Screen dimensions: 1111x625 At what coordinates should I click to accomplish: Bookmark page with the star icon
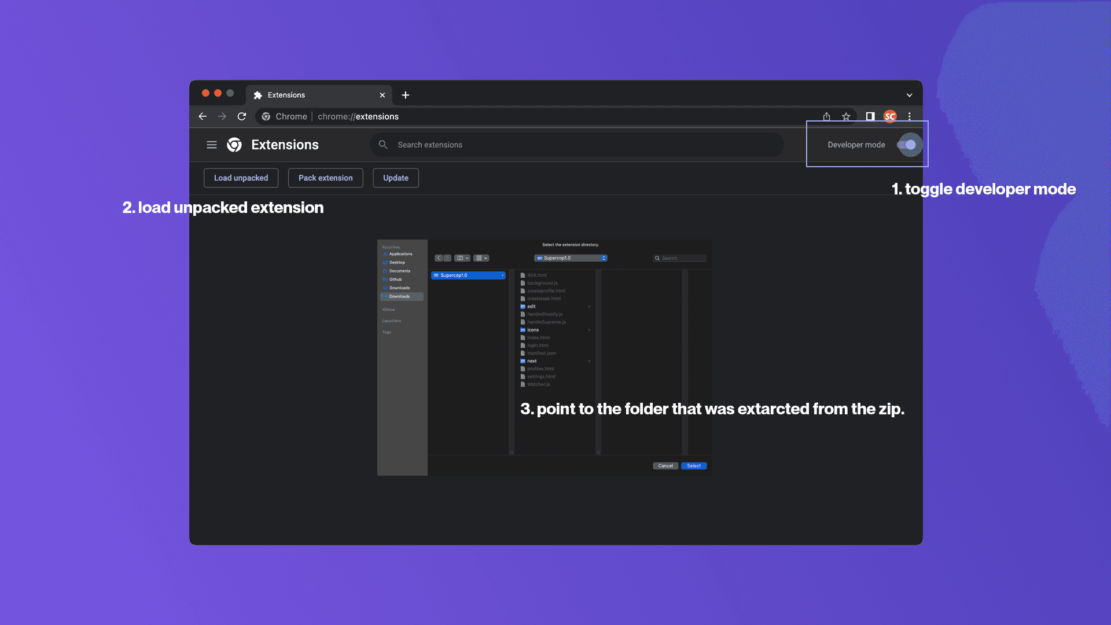(x=846, y=116)
